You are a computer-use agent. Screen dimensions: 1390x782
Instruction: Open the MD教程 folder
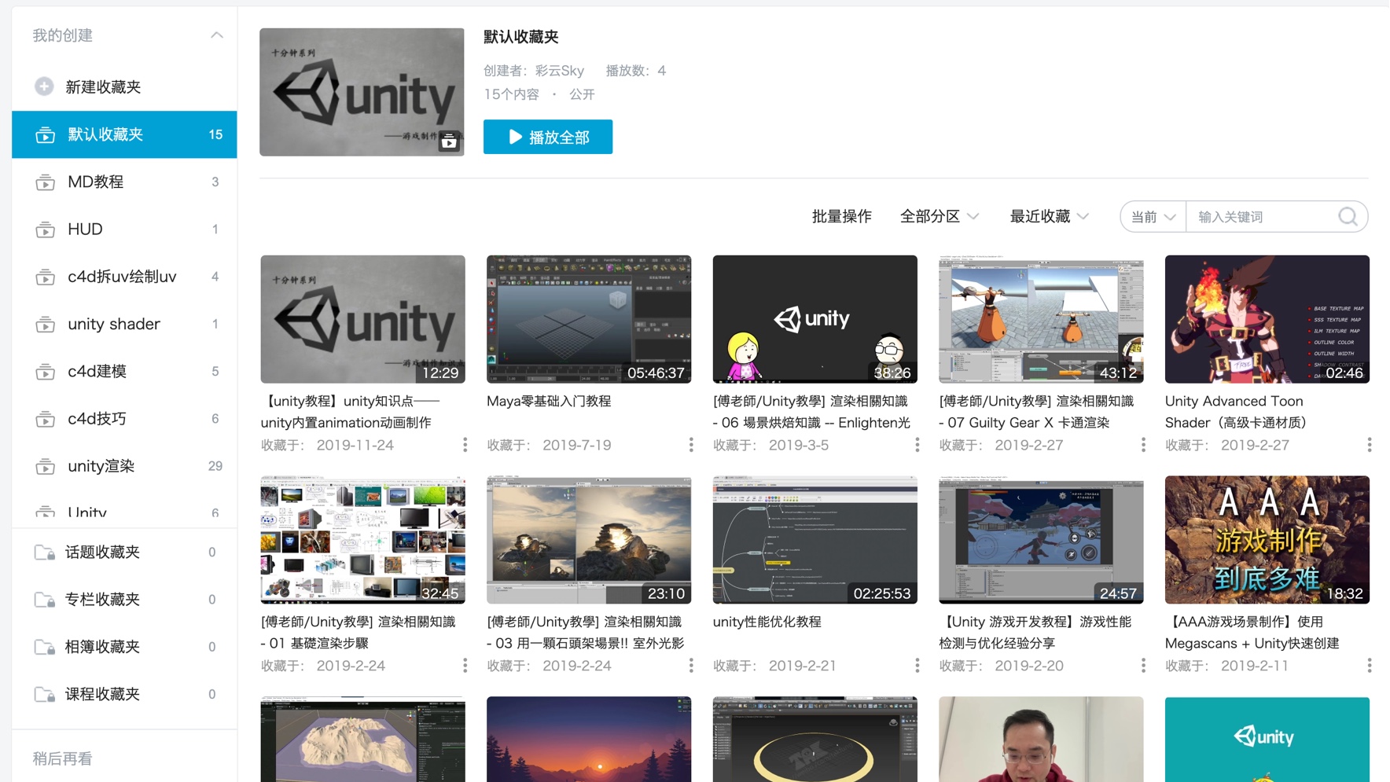(x=124, y=182)
